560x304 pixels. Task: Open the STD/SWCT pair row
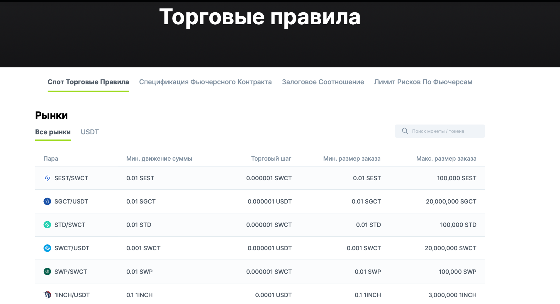(260, 225)
